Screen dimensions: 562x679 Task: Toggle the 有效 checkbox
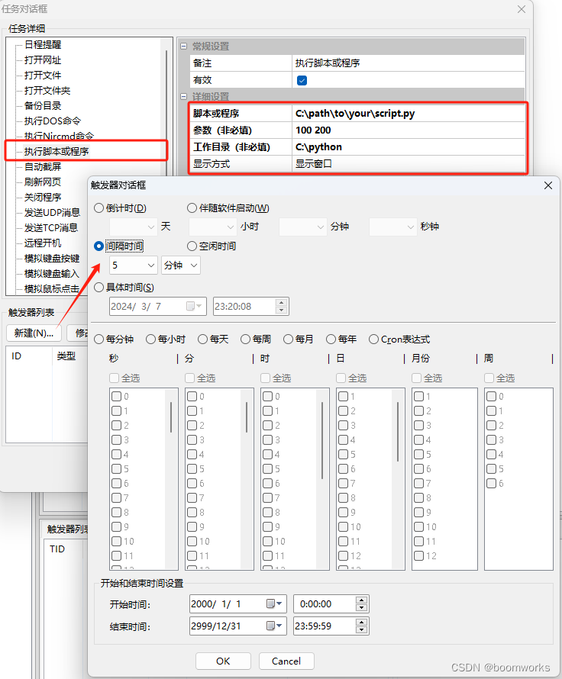(x=302, y=80)
